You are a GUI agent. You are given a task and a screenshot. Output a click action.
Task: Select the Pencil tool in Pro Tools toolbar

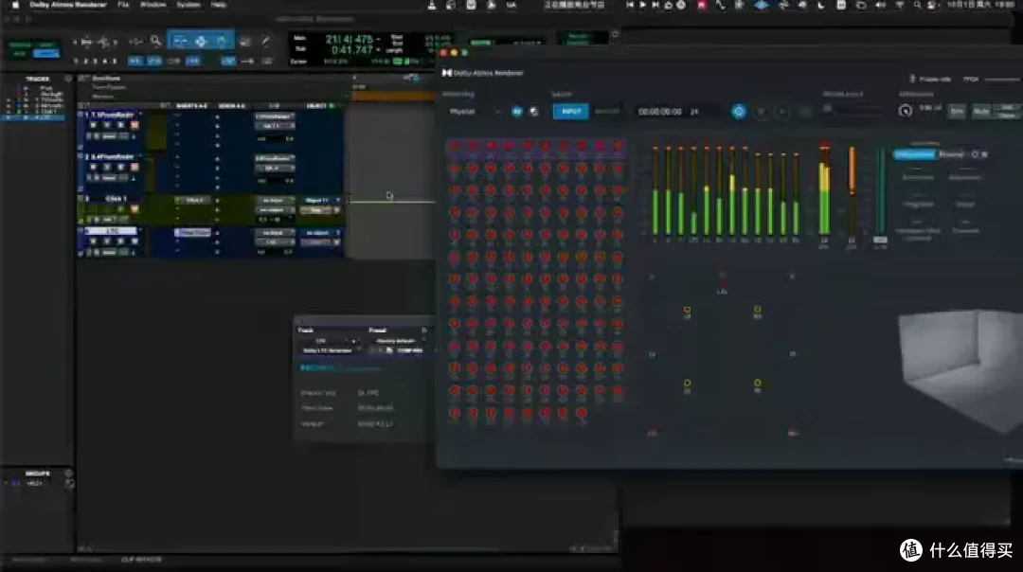pyautogui.click(x=265, y=41)
